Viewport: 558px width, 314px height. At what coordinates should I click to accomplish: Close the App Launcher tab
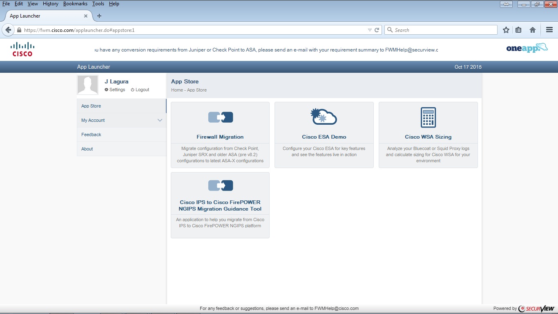pyautogui.click(x=86, y=16)
